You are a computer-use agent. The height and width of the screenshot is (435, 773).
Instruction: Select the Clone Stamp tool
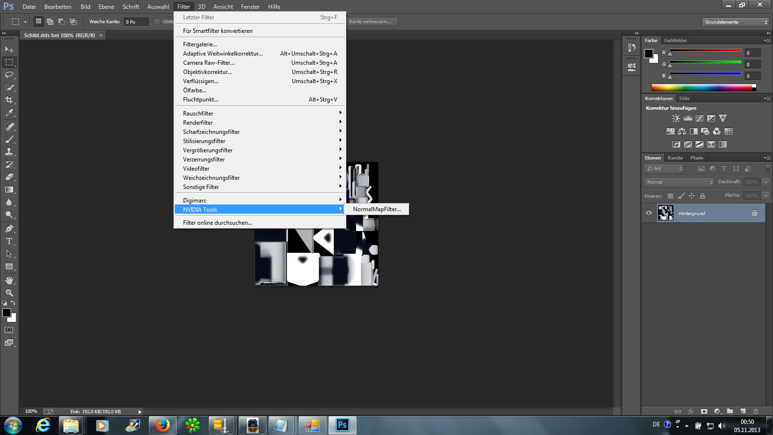tap(9, 152)
